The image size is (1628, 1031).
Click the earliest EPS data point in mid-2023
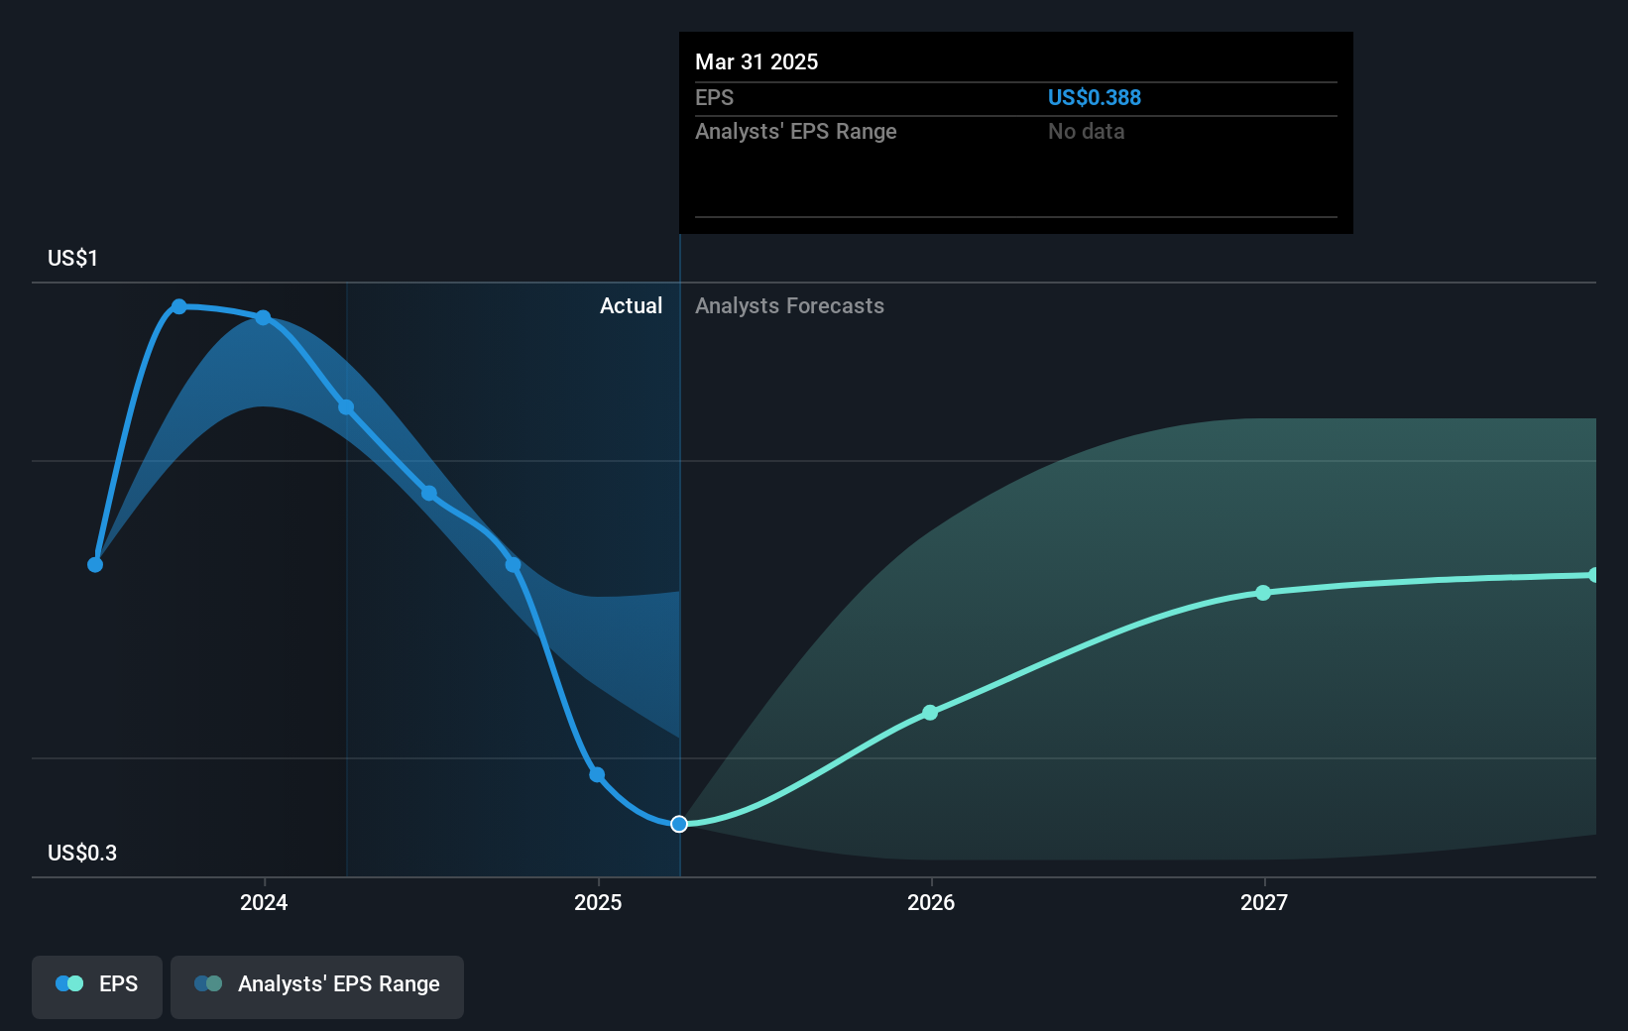(x=95, y=565)
